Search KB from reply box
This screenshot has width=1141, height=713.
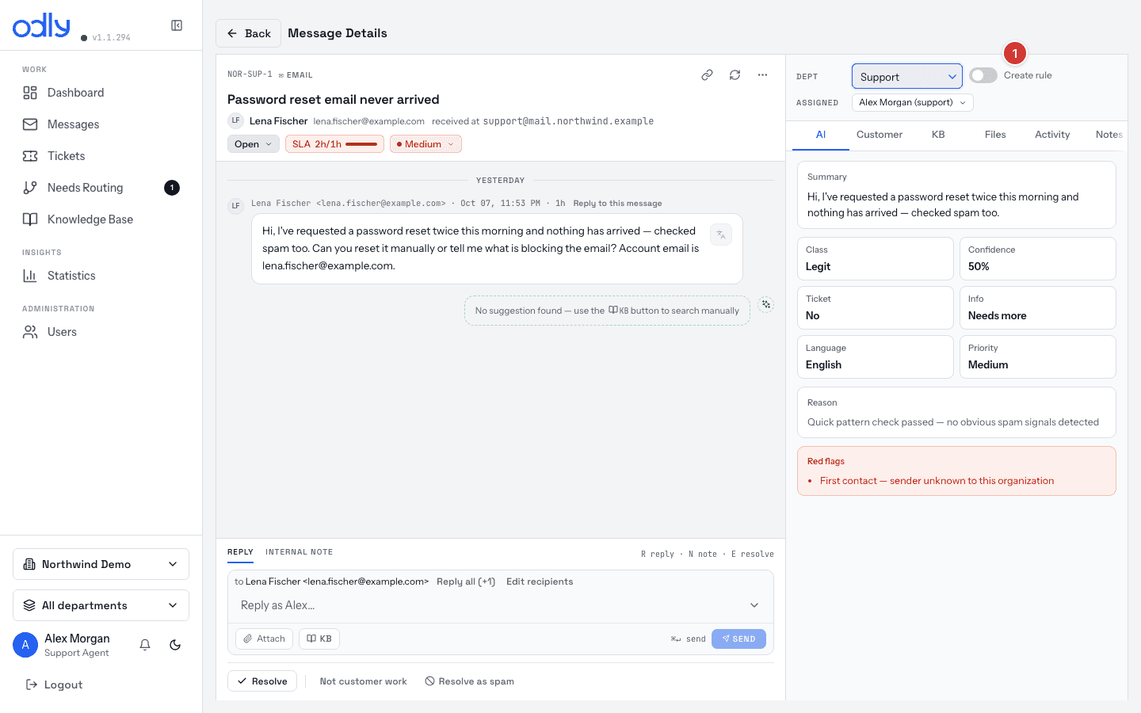pos(319,639)
